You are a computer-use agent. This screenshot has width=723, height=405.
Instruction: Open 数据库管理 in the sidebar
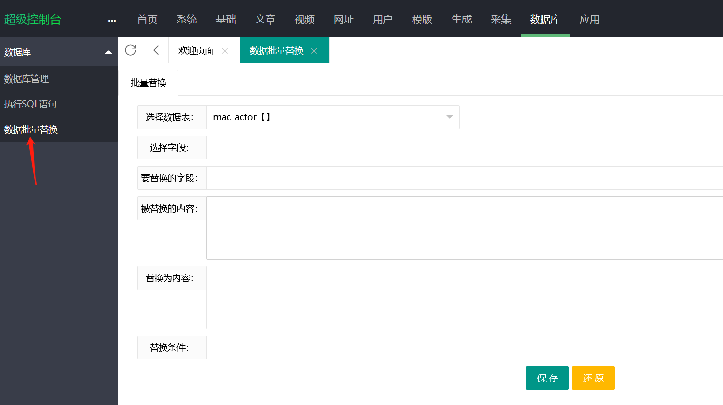click(x=25, y=78)
